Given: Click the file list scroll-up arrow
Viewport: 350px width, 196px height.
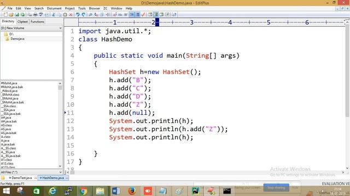Looking at the screenshot, I should [60, 83].
